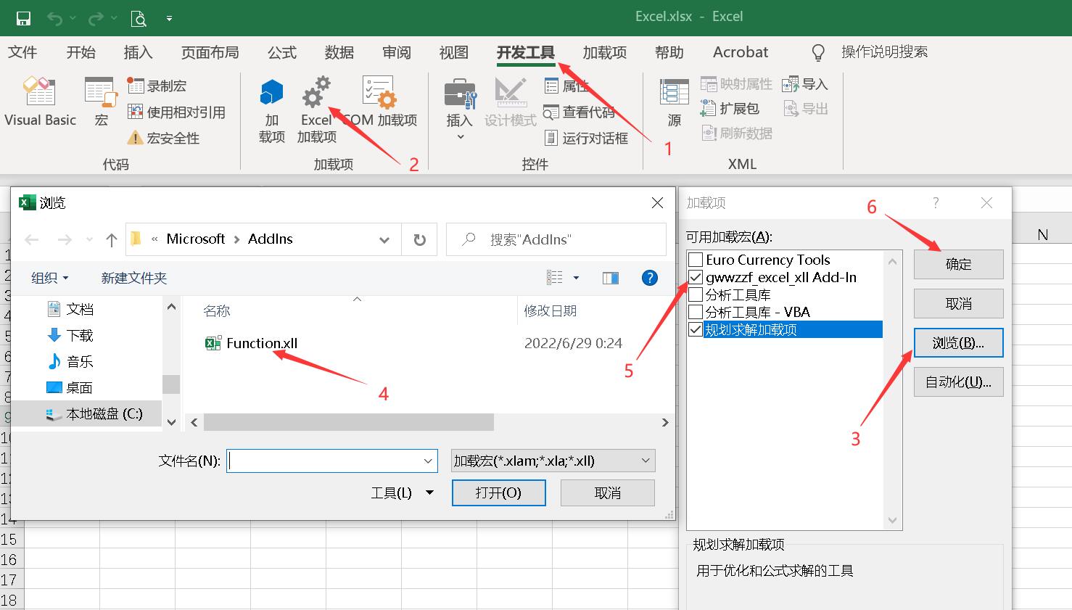Select 下载 in navigation pane
This screenshot has height=610, width=1072.
click(x=70, y=335)
